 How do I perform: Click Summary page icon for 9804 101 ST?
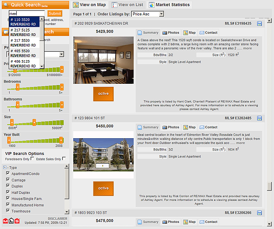140,127
